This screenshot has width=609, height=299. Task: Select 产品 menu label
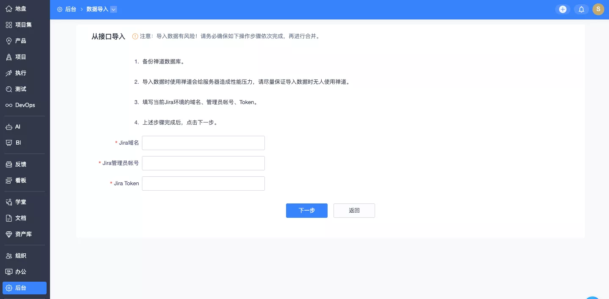(21, 41)
